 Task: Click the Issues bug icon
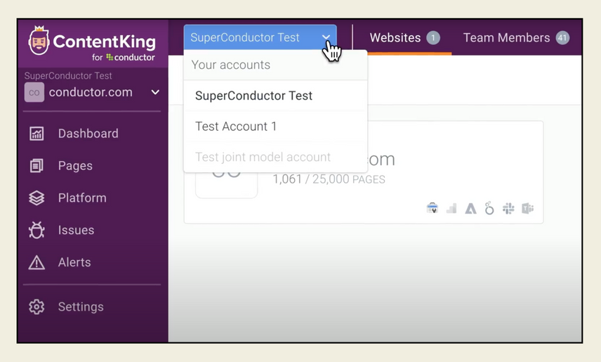[x=37, y=231]
